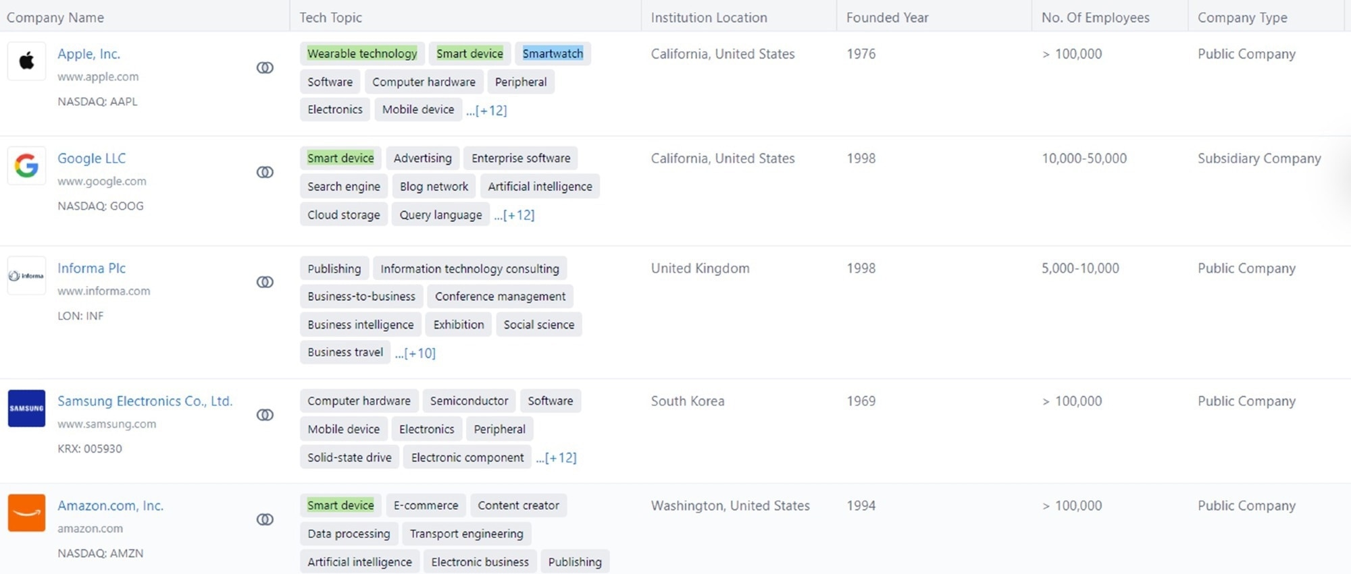Expand Apple's additional 12 tech topics

point(487,111)
